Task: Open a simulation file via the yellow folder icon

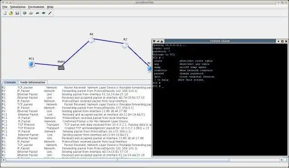Action: [x=11, y=13]
